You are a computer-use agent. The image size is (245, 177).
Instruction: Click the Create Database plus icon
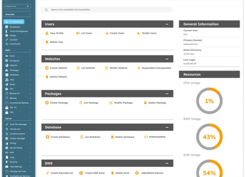click(48, 137)
